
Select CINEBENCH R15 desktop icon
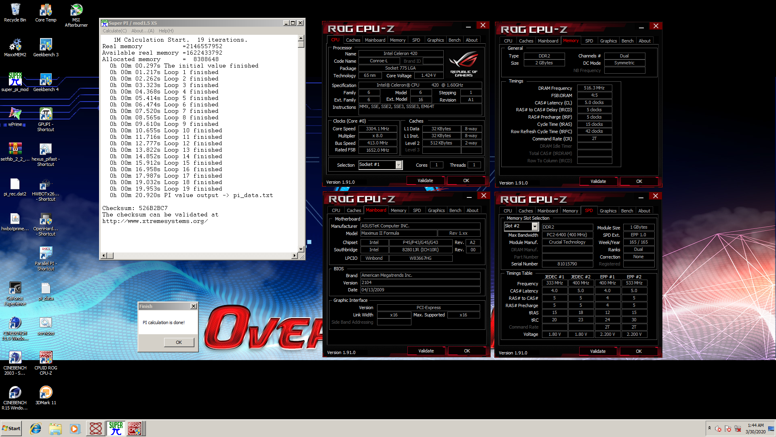[15, 398]
